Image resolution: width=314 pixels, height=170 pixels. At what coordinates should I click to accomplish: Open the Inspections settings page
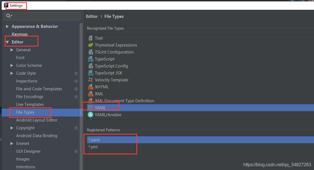pyautogui.click(x=27, y=81)
